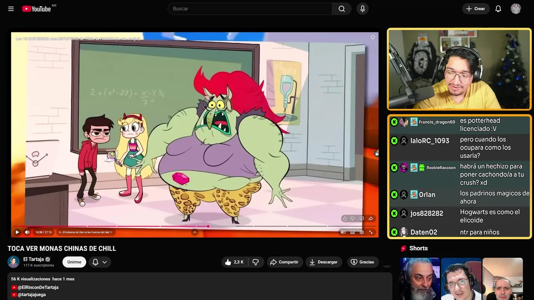
Task: Click the Compartir share button
Action: coord(285,262)
